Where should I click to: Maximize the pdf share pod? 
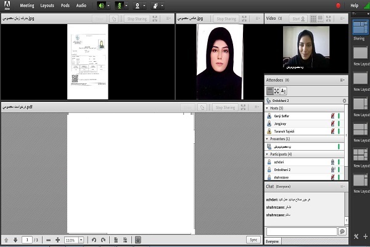[243, 107]
